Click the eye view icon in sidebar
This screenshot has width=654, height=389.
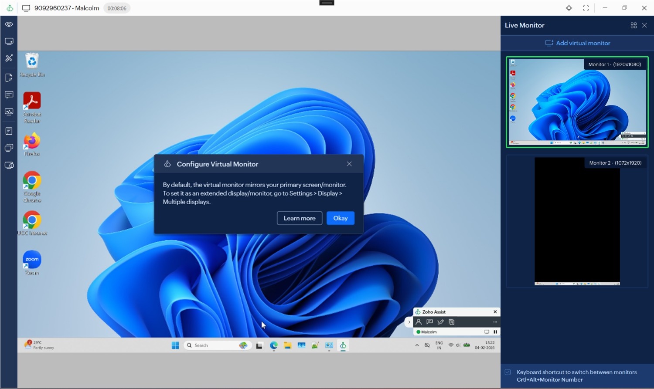click(x=9, y=24)
